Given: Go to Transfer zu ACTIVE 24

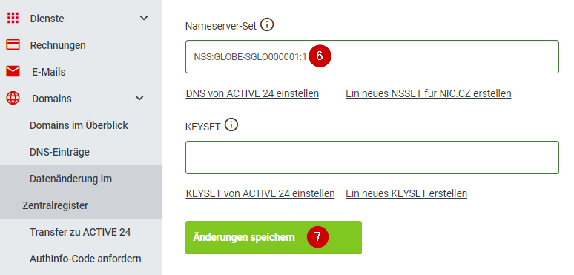Looking at the screenshot, I should pyautogui.click(x=80, y=232).
